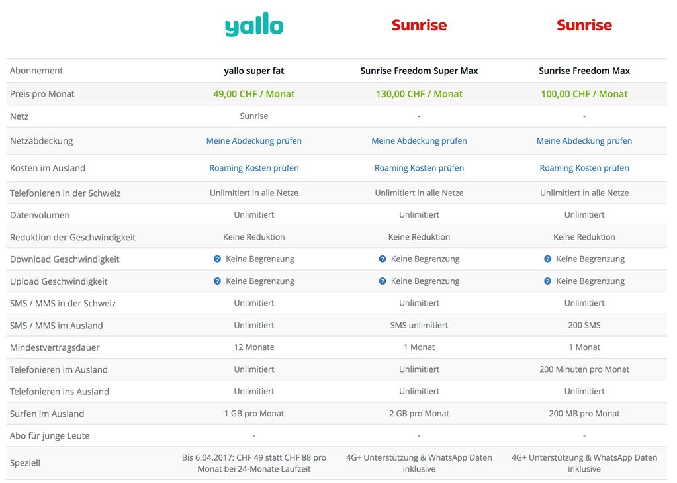Click the rightmost Sunrise logo

(584, 25)
